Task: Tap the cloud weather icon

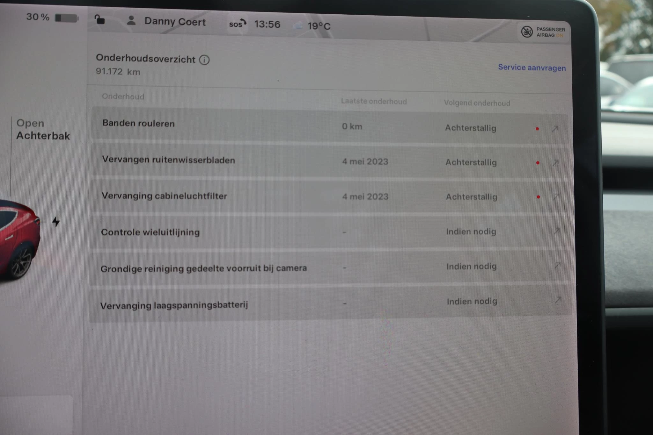Action: pos(298,25)
